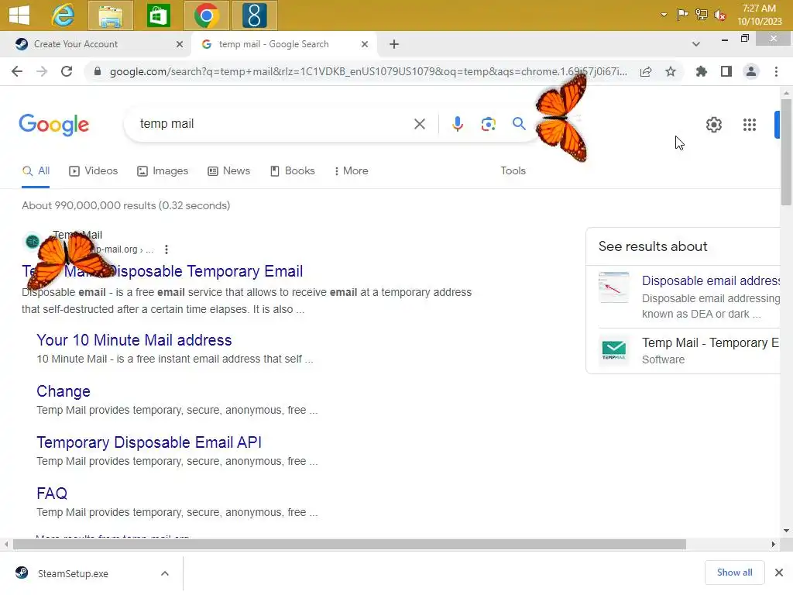Open the Disposable Temporary Email result
793x595 pixels.
pyautogui.click(x=163, y=271)
